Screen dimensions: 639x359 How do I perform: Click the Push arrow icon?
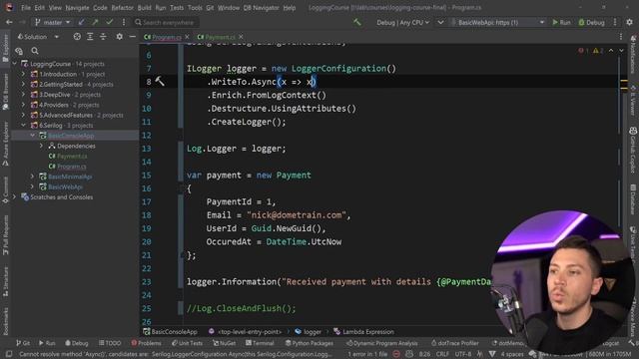coord(96,22)
